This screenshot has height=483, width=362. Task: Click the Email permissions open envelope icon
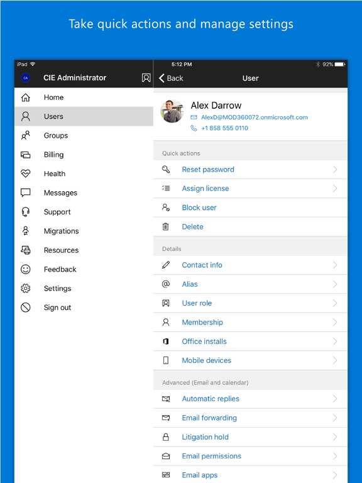[x=166, y=456]
